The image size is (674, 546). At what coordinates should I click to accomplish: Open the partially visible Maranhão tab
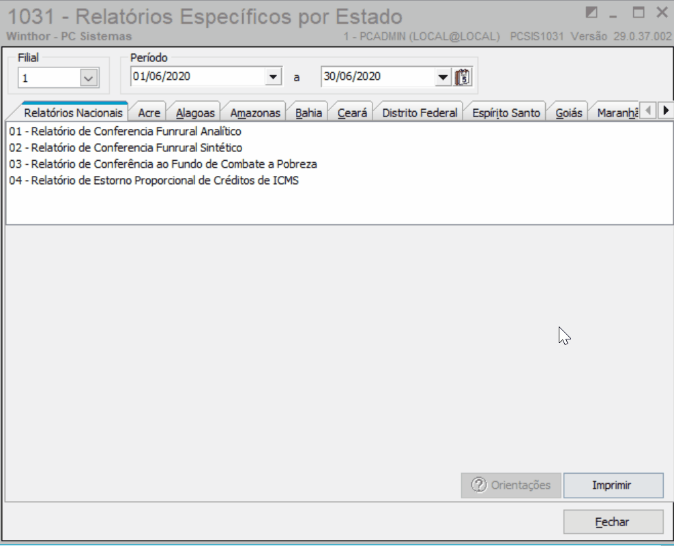(x=617, y=112)
